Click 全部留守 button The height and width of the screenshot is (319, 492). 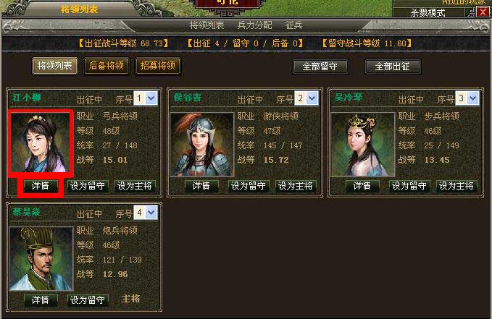pyautogui.click(x=320, y=67)
